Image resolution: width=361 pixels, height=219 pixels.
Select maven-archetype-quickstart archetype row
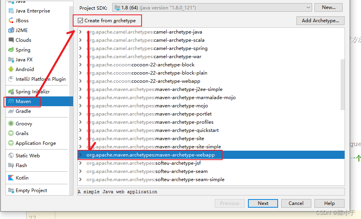coord(211,130)
